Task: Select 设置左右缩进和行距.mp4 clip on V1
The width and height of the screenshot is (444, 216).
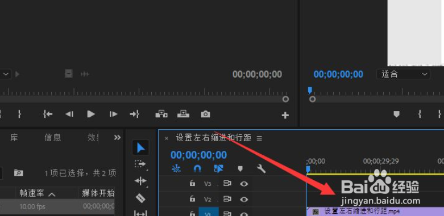Action: pyautogui.click(x=375, y=211)
